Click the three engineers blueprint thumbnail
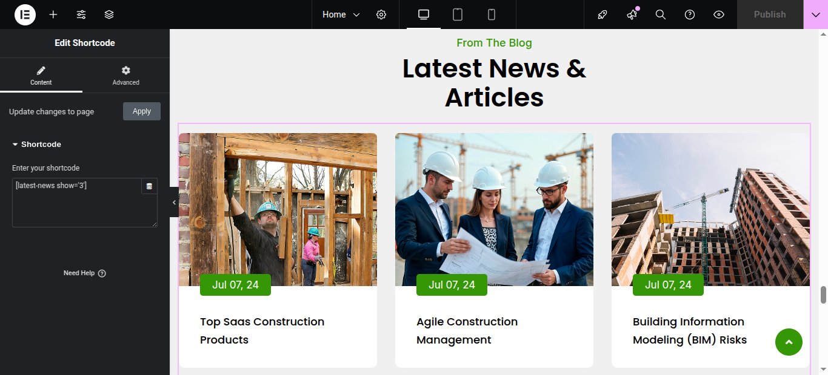Viewport: 828px width, 375px height. (x=494, y=209)
